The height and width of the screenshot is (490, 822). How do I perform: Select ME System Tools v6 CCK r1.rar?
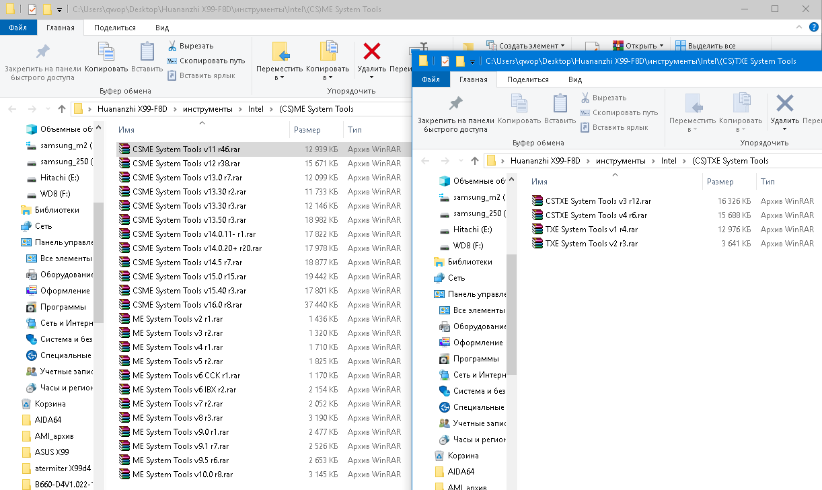pyautogui.click(x=262, y=376)
